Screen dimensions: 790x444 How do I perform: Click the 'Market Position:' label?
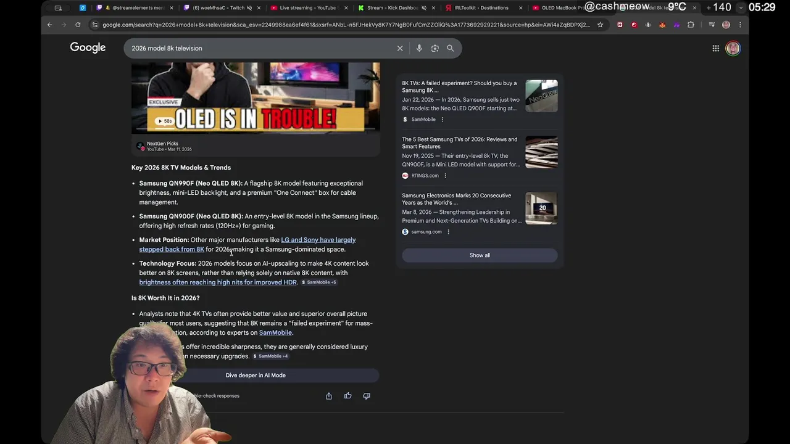pyautogui.click(x=164, y=240)
